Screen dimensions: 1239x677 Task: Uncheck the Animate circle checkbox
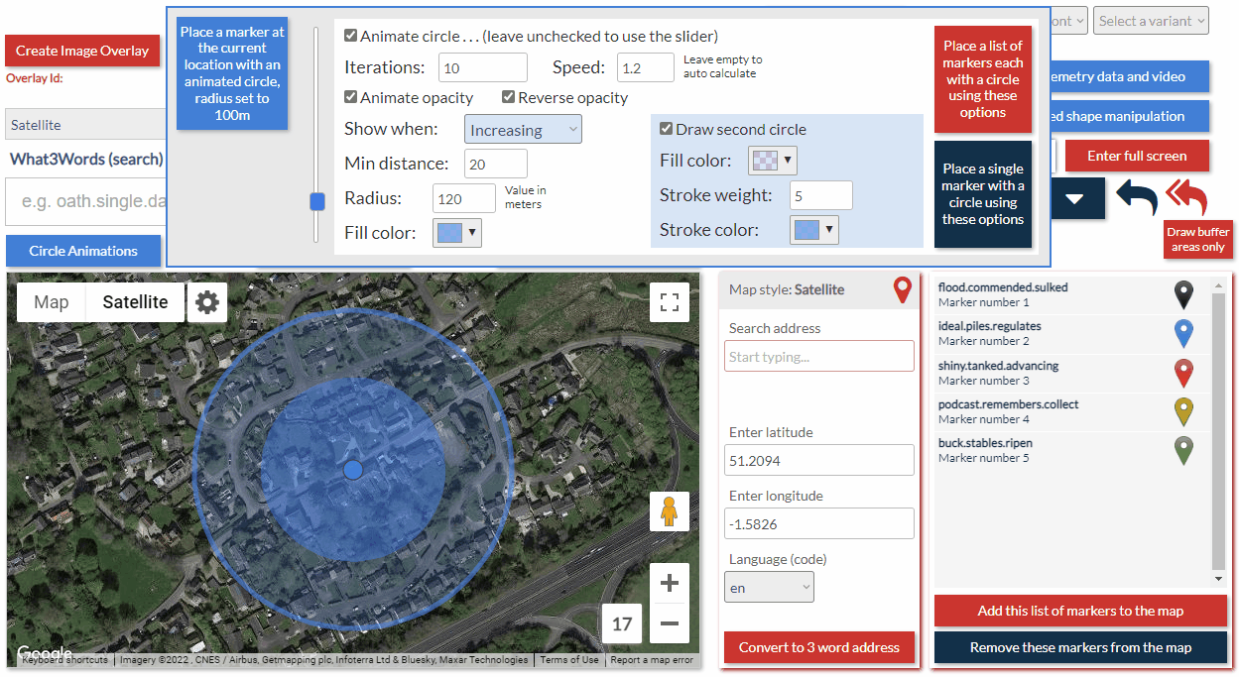coord(350,35)
